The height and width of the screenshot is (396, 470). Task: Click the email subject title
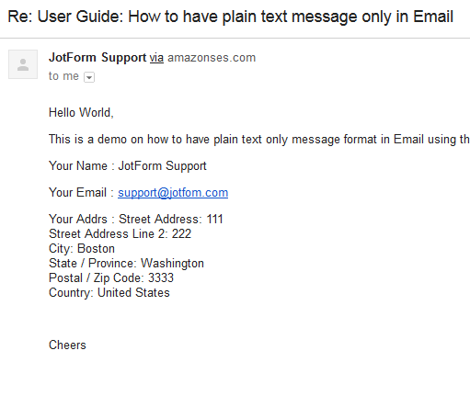[230, 17]
